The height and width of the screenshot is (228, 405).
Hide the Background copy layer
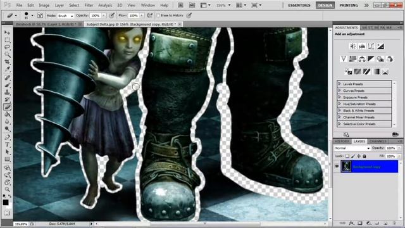(337, 167)
